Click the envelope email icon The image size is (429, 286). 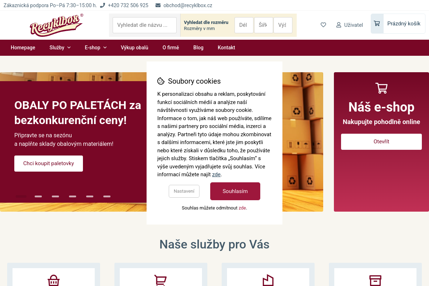coord(158,5)
